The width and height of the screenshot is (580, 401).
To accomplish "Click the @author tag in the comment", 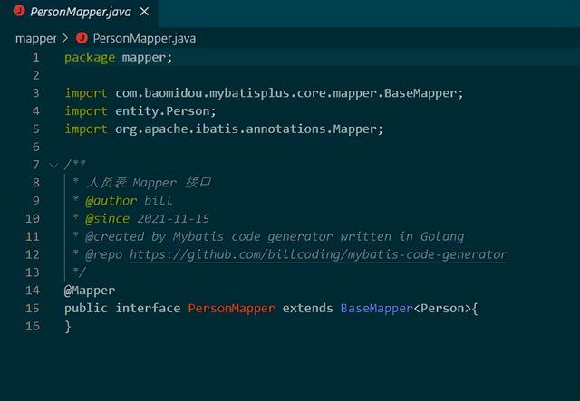I will (111, 200).
